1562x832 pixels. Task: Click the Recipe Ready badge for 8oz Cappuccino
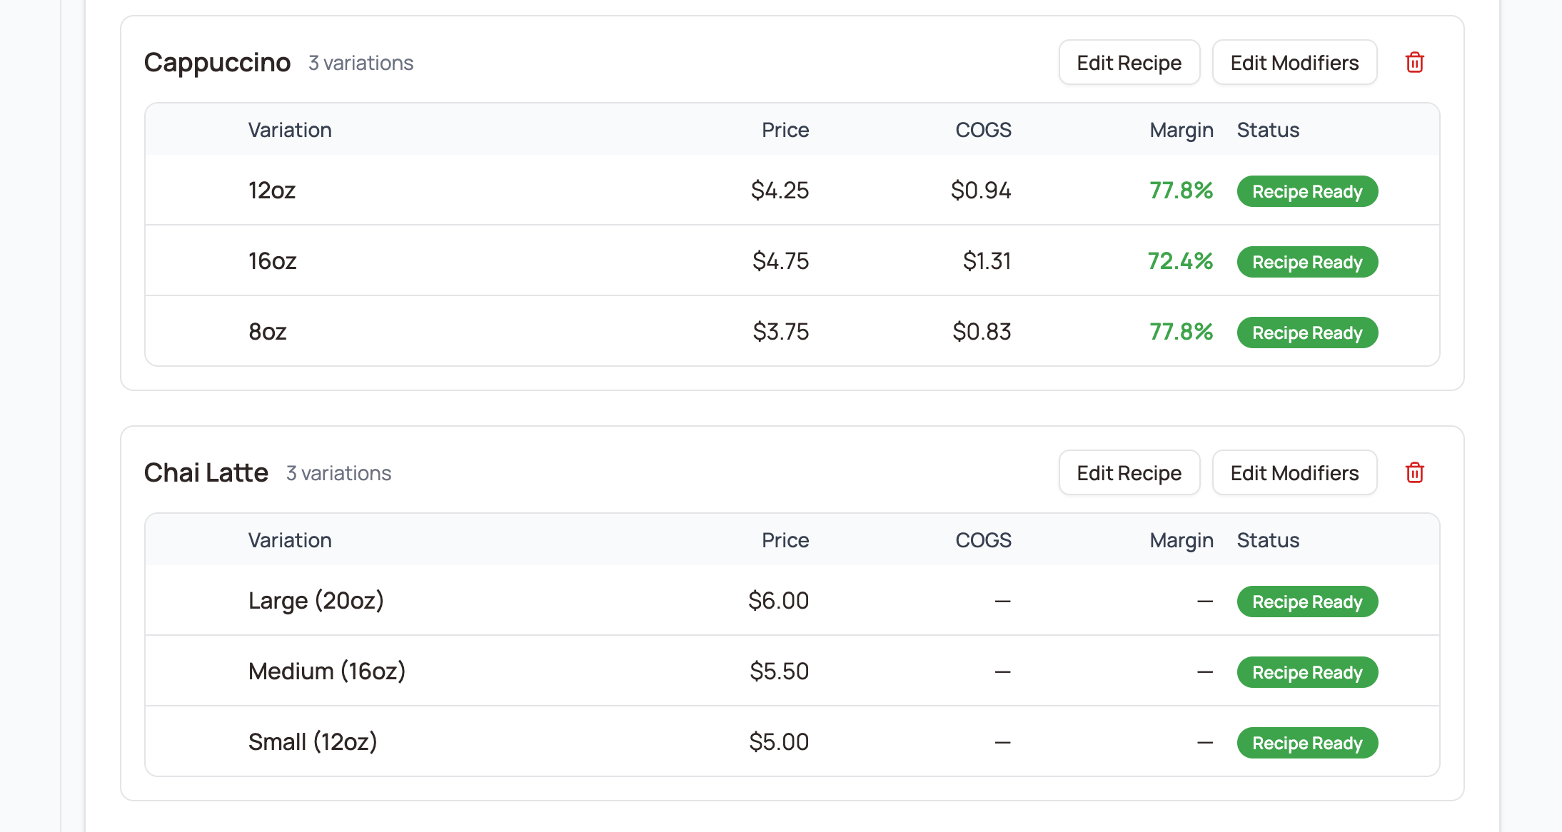1306,332
